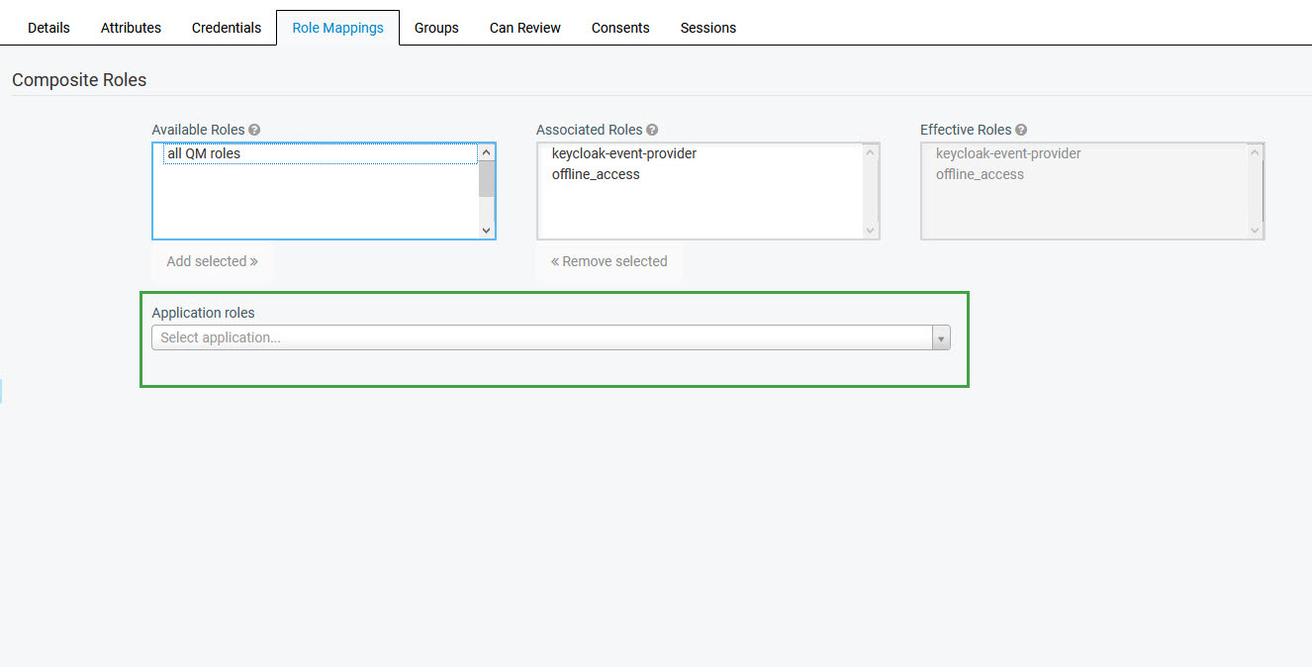Select the Role Mappings tab

pos(337,28)
